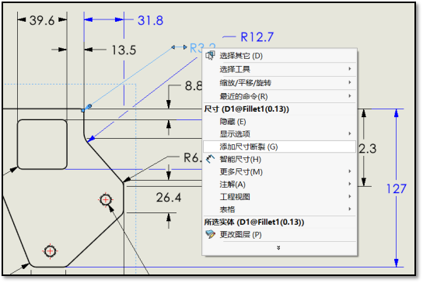Click the submenu arrow next to 注解(A)

tap(350, 184)
